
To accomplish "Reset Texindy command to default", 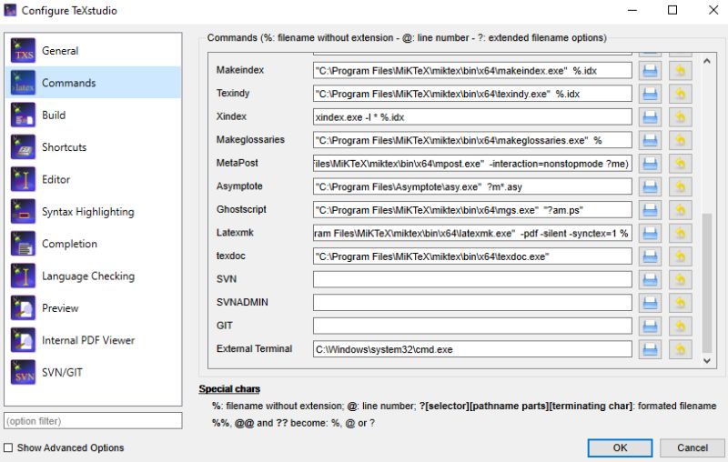I will [x=680, y=94].
